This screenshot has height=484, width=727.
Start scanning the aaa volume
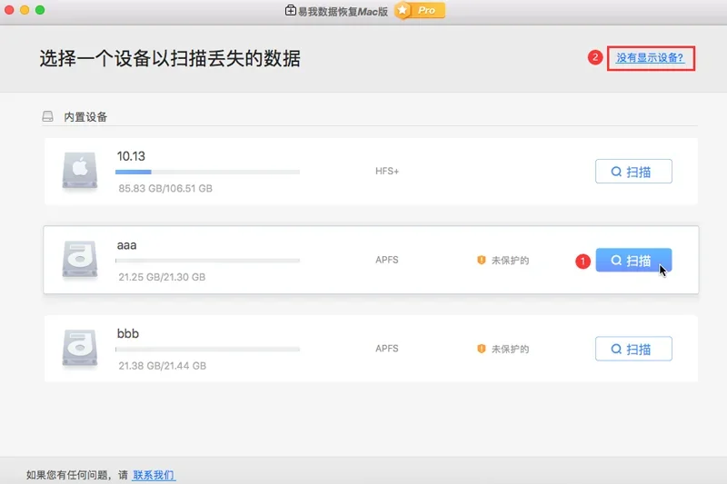pyautogui.click(x=633, y=260)
